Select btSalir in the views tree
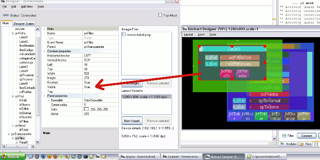This screenshot has height=160, width=320. (x=23, y=100)
